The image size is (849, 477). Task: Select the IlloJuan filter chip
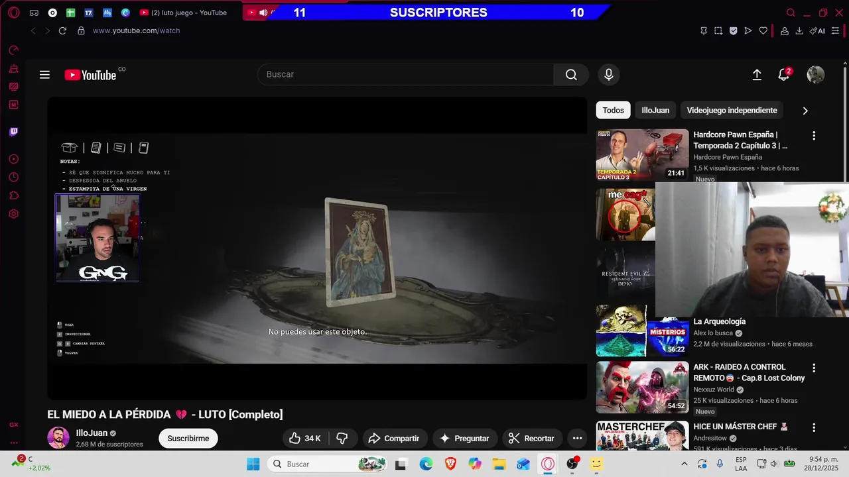click(655, 110)
